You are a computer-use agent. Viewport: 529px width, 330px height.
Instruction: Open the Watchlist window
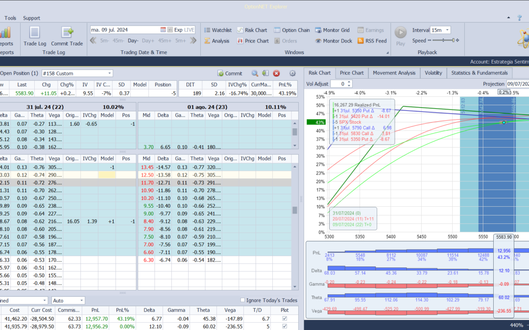click(217, 30)
